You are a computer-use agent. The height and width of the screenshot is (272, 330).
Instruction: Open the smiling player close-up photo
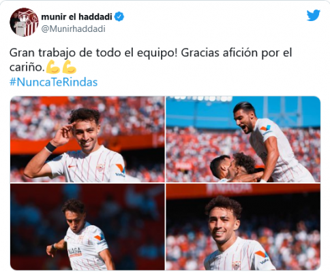click(243, 226)
